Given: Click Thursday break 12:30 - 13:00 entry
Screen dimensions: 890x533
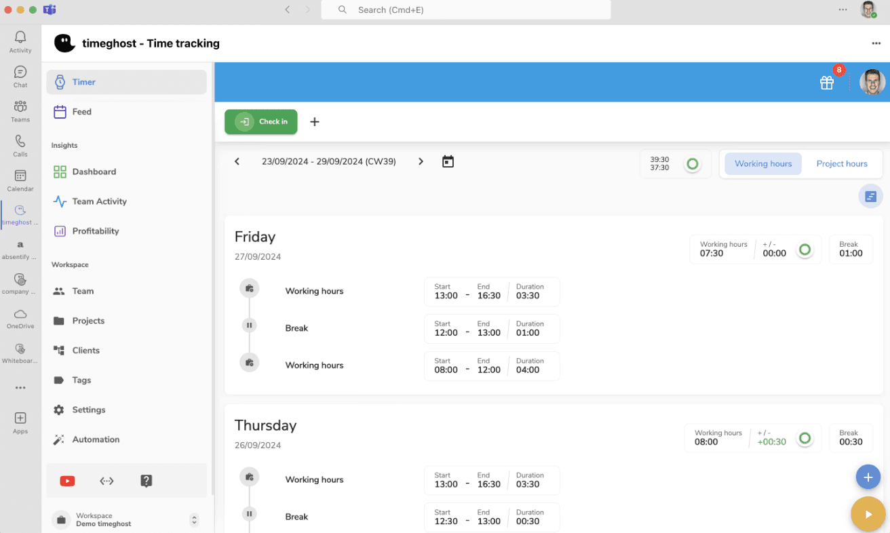Looking at the screenshot, I should pyautogui.click(x=492, y=517).
